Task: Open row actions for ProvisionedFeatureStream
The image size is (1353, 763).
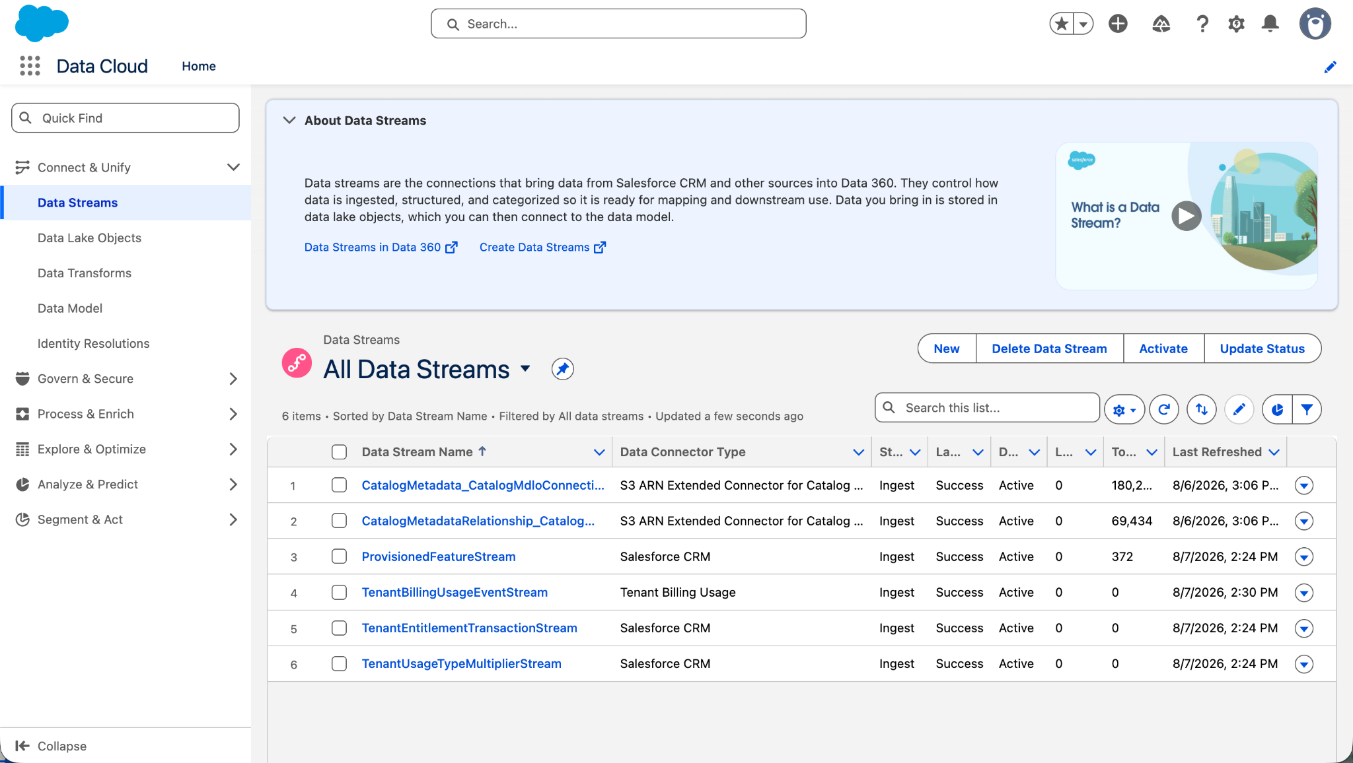Action: click(x=1303, y=557)
